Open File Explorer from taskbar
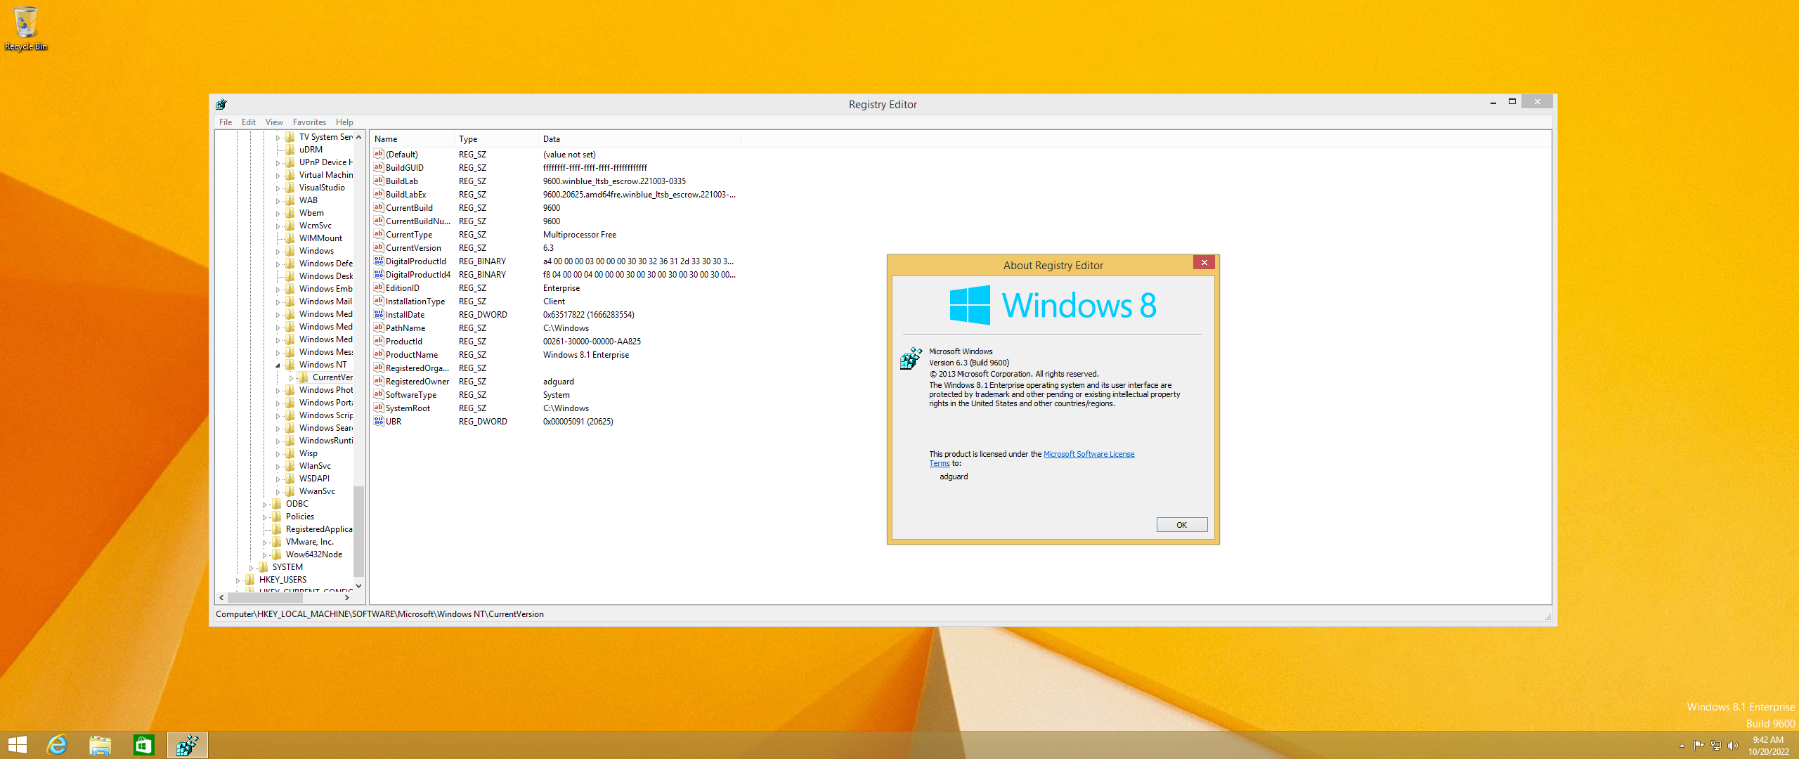 click(x=100, y=745)
